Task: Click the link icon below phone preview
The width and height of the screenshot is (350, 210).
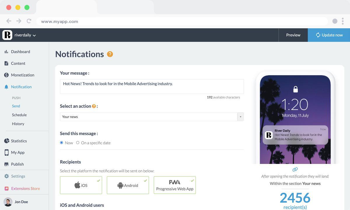Action: click(295, 169)
